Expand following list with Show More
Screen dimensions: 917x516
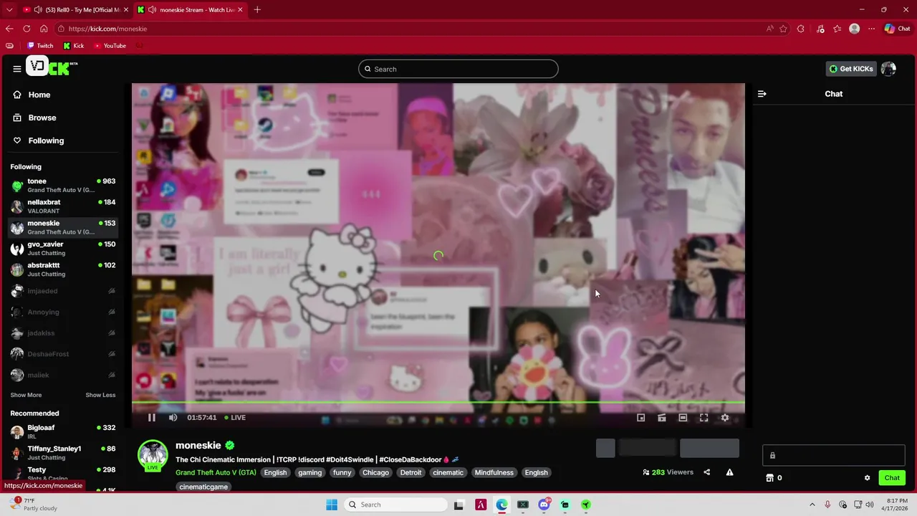pos(26,395)
